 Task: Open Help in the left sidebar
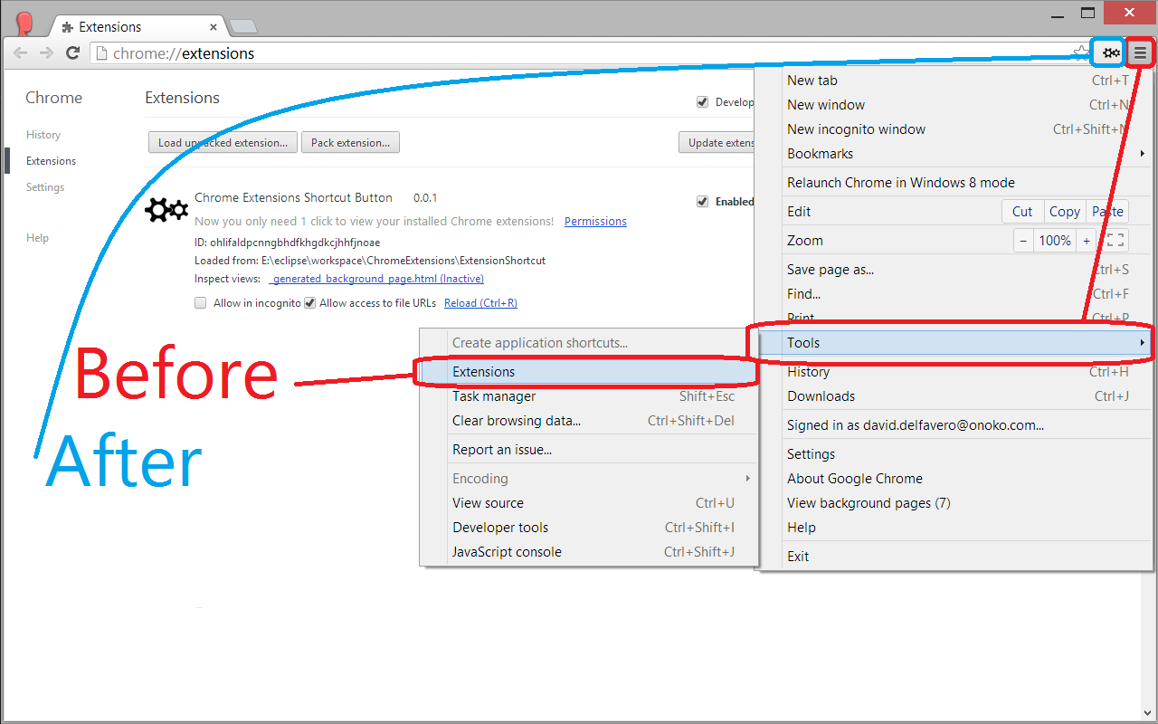click(38, 238)
